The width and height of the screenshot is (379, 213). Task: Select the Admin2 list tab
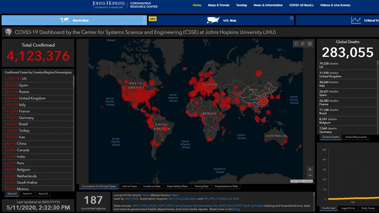pyautogui.click(x=43, y=194)
